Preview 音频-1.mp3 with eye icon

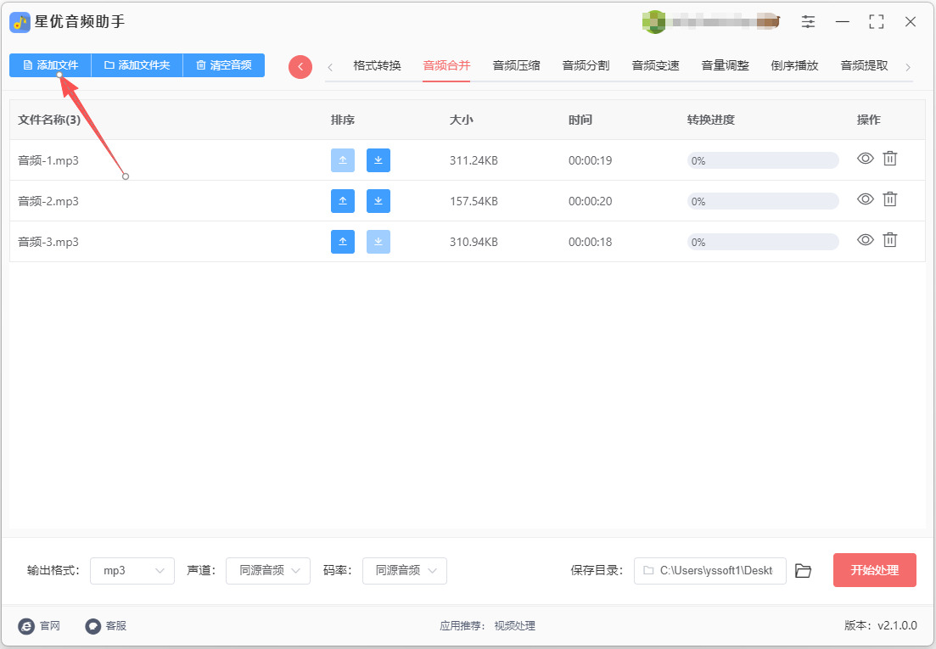click(x=865, y=159)
